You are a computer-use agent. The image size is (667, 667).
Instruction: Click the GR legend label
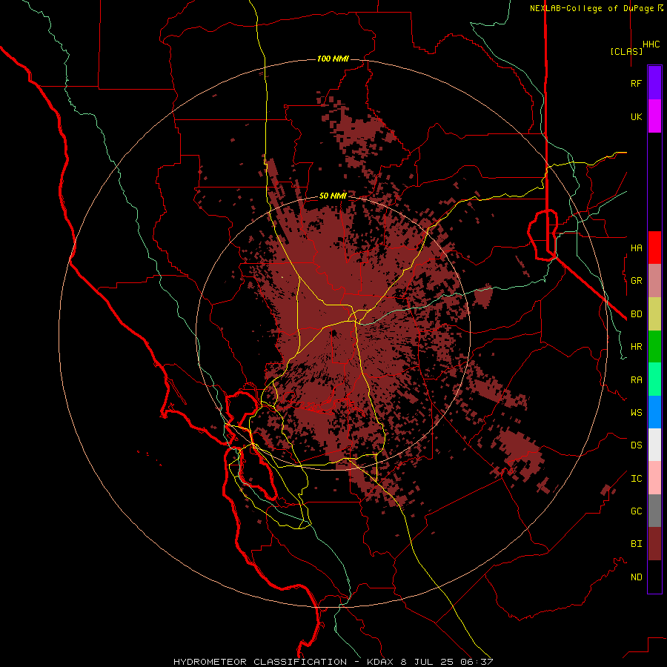[x=636, y=281]
